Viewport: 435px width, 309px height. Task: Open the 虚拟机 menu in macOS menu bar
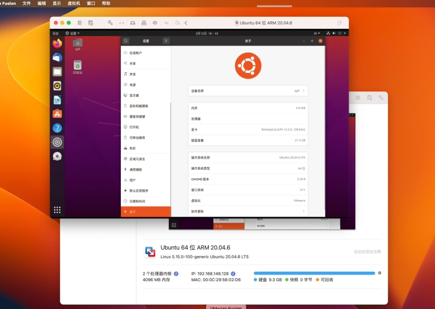(74, 3)
